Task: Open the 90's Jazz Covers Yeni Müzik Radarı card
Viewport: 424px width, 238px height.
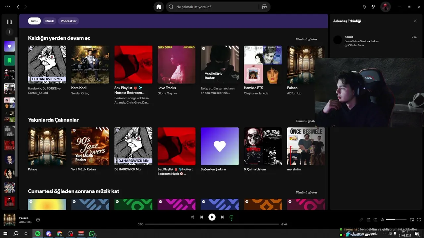Action: [x=90, y=146]
